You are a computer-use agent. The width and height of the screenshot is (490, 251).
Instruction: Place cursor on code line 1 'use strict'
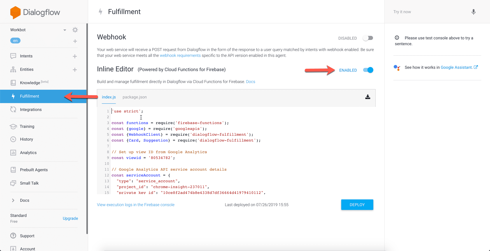coord(127,111)
